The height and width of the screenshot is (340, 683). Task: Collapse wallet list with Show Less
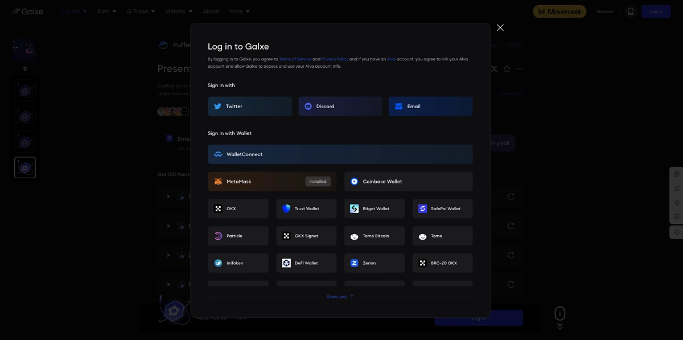tap(340, 297)
